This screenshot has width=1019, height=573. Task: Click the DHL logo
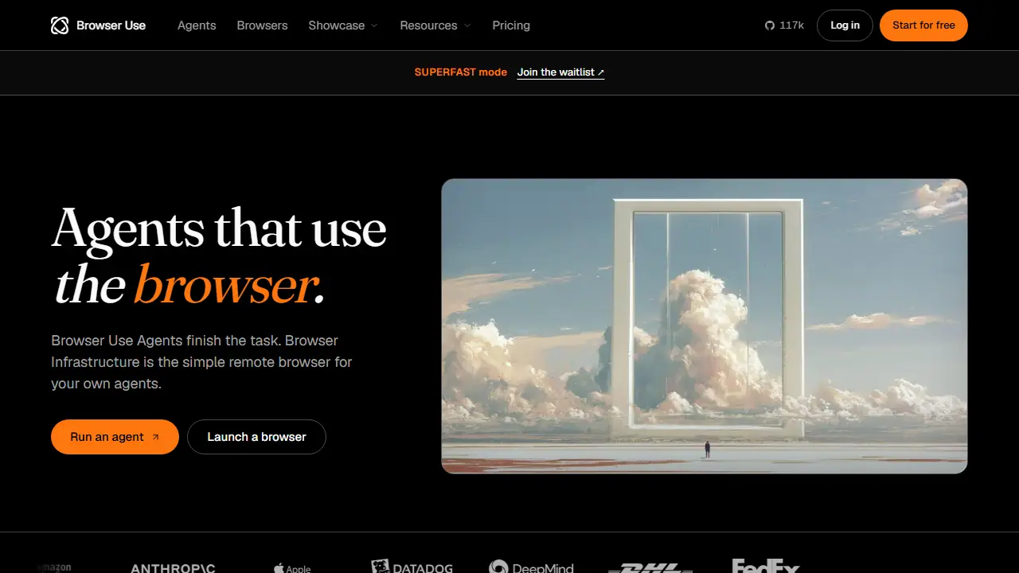[x=650, y=568]
